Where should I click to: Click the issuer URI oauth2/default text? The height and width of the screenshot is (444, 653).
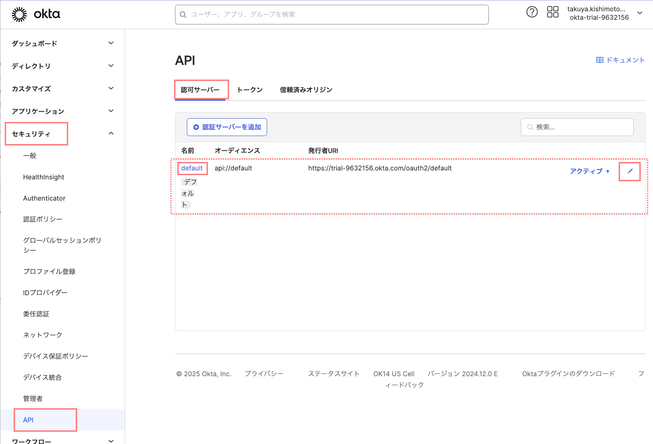380,168
